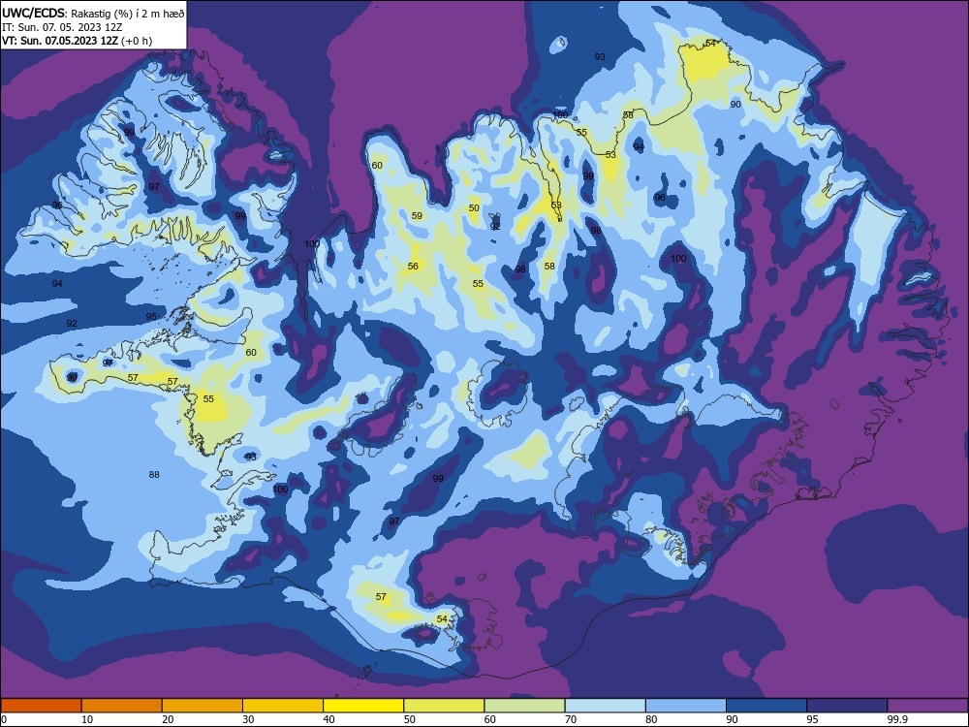Click the humidity value '59' on the map
Image resolution: width=969 pixels, height=727 pixels.
point(417,216)
